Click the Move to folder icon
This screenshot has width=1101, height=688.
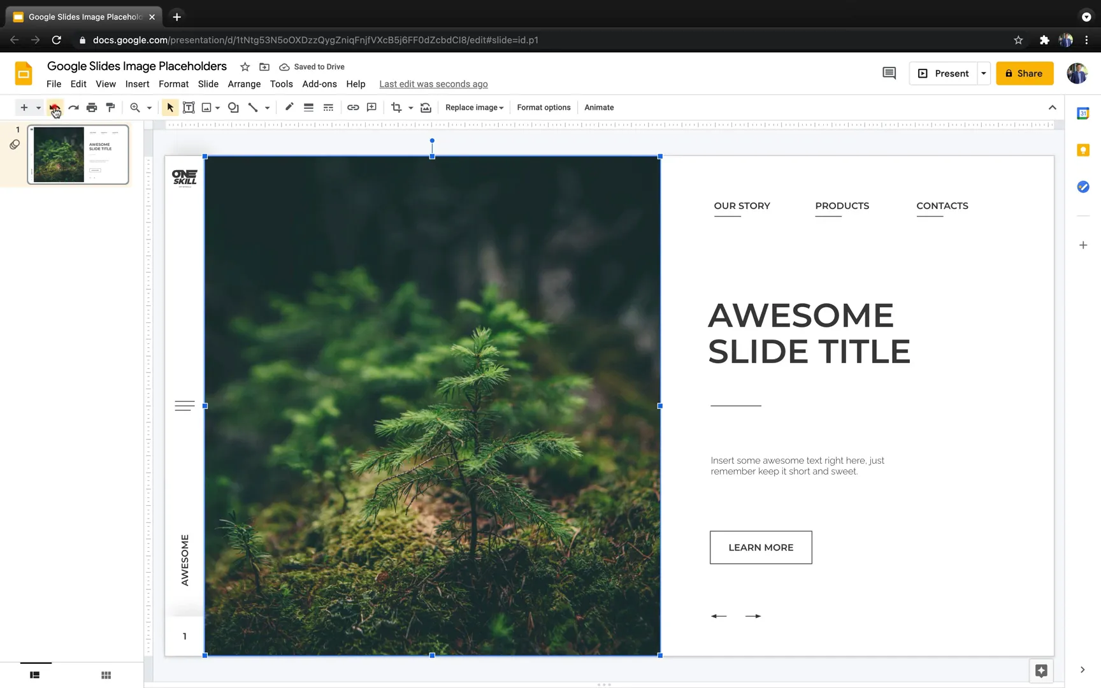click(x=264, y=67)
